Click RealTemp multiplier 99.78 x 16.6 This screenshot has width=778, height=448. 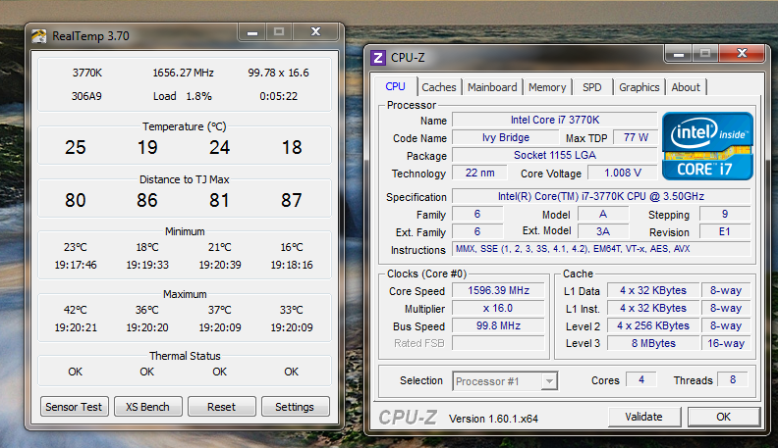[x=278, y=73]
